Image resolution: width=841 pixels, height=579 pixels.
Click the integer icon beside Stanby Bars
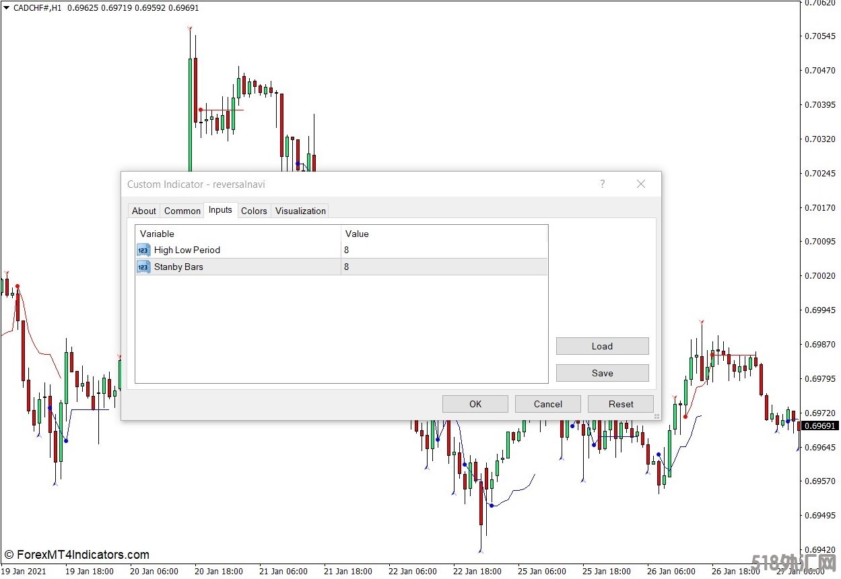[143, 267]
